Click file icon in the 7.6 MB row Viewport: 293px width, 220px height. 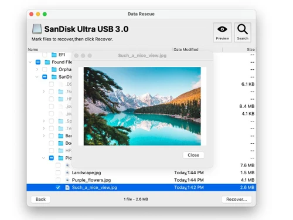click(67, 165)
